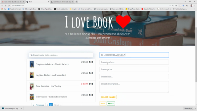
Task: Click La gita a Tindari cover thumbnail
Action: (x=32, y=75)
